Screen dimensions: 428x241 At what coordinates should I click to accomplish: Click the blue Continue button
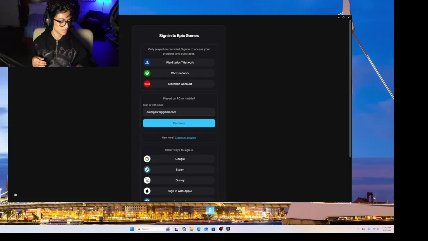(179, 123)
